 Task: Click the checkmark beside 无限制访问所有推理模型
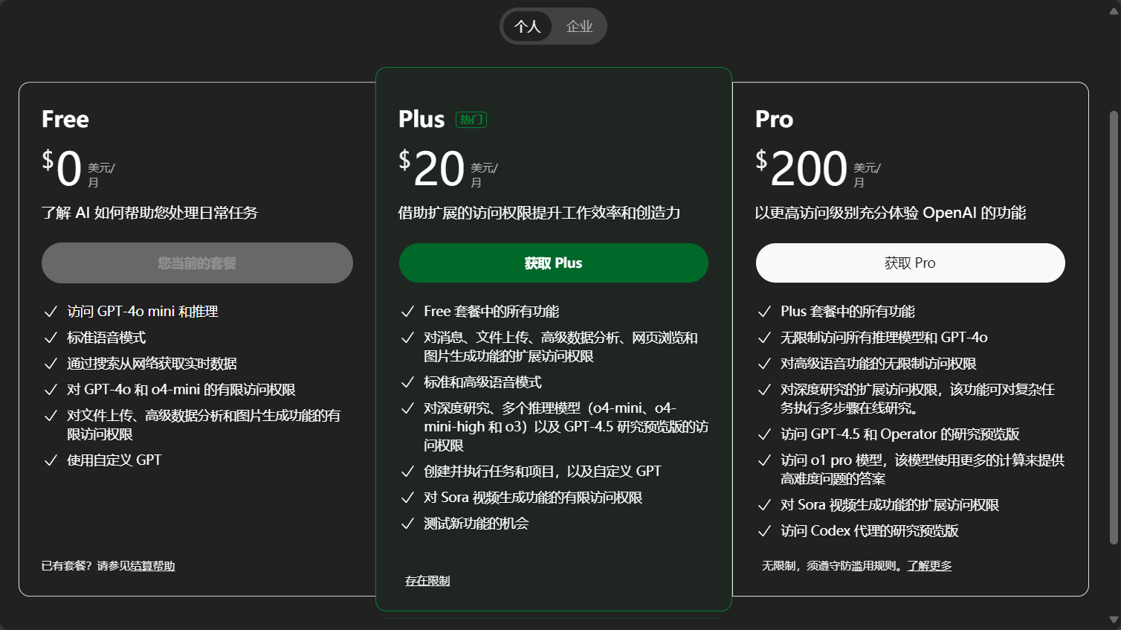764,338
